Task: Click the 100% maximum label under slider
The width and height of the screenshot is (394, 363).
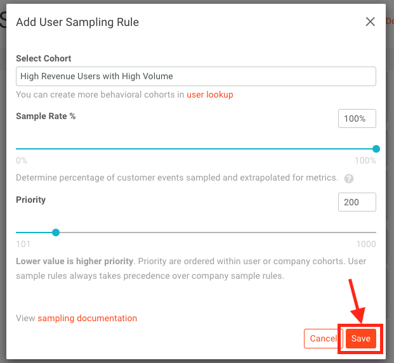Action: pos(365,160)
